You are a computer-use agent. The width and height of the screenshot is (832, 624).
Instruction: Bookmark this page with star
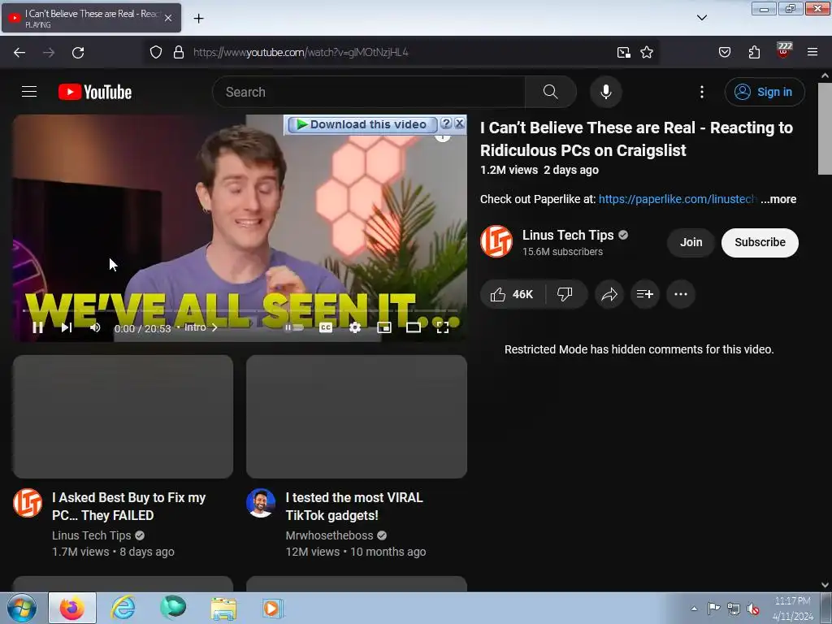tap(646, 52)
